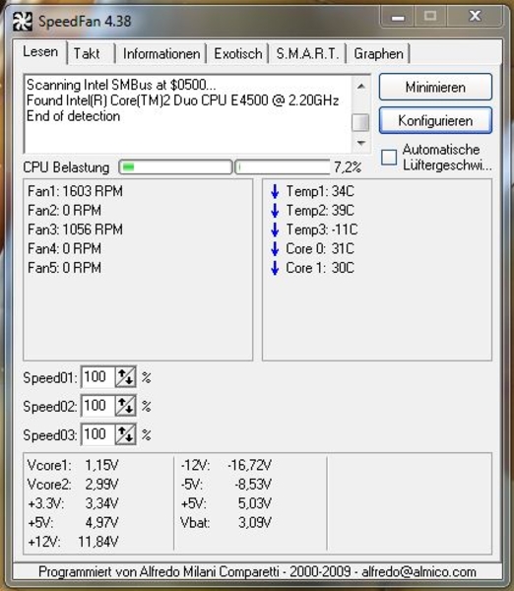514x591 pixels.
Task: Switch to the Exotisch tab
Action: click(237, 53)
